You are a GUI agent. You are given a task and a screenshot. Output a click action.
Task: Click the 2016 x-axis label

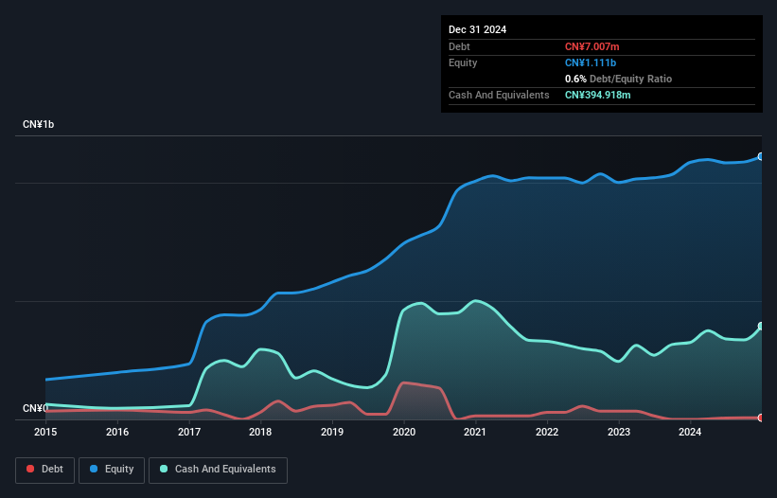tap(117, 432)
